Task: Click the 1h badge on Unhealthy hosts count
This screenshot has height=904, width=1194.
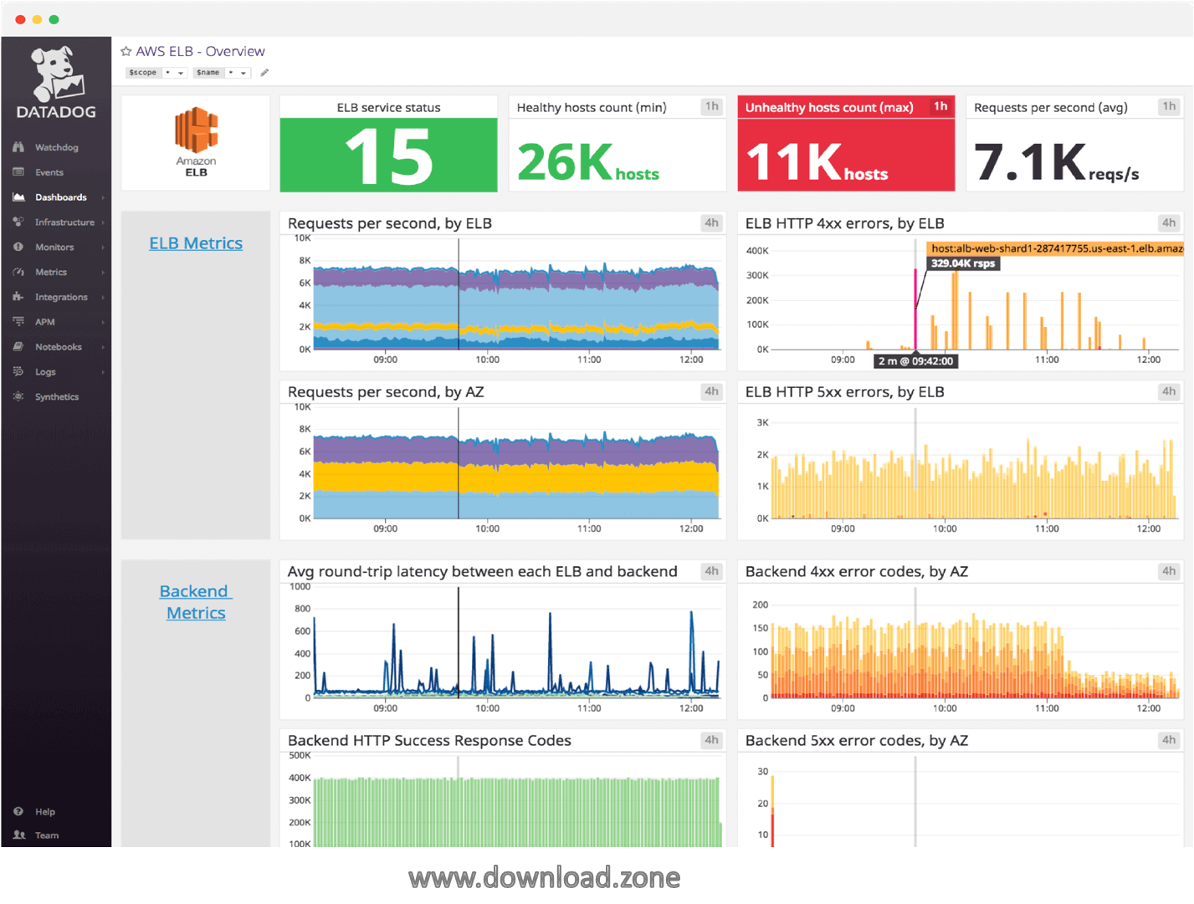Action: click(940, 106)
